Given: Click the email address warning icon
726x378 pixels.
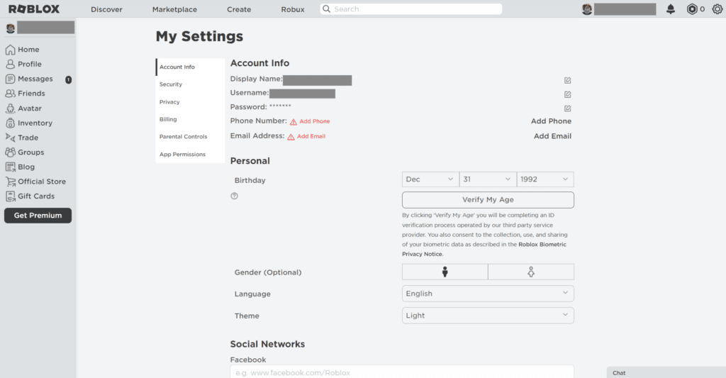Looking at the screenshot, I should click(291, 137).
